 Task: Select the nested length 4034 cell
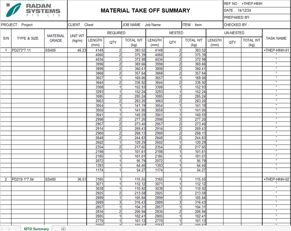click(x=155, y=59)
